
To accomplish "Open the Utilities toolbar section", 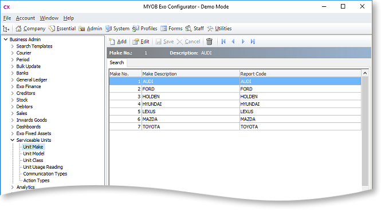I will click(219, 29).
